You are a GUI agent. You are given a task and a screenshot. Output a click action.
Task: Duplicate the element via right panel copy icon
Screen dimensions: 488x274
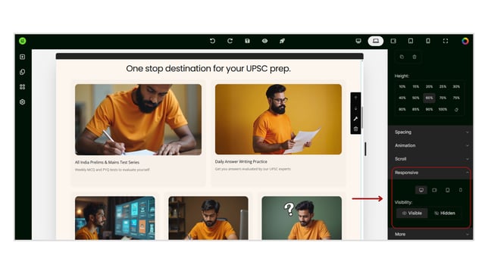pos(402,57)
